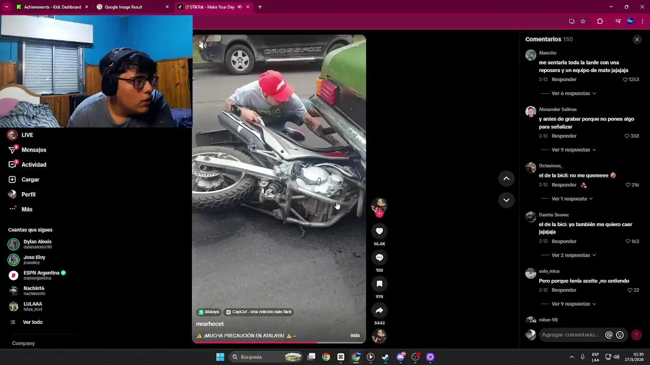The height and width of the screenshot is (365, 650).
Task: Insert a mention with the @ icon
Action: [609, 335]
